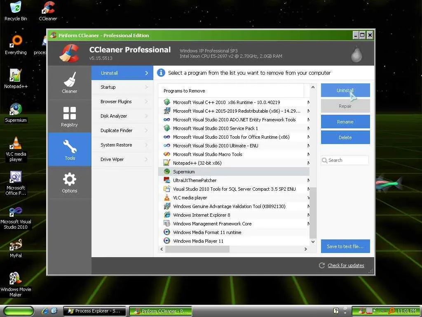This screenshot has width=422, height=317.
Task: Select the CCleaner desktop shortcut
Action: click(x=48, y=11)
